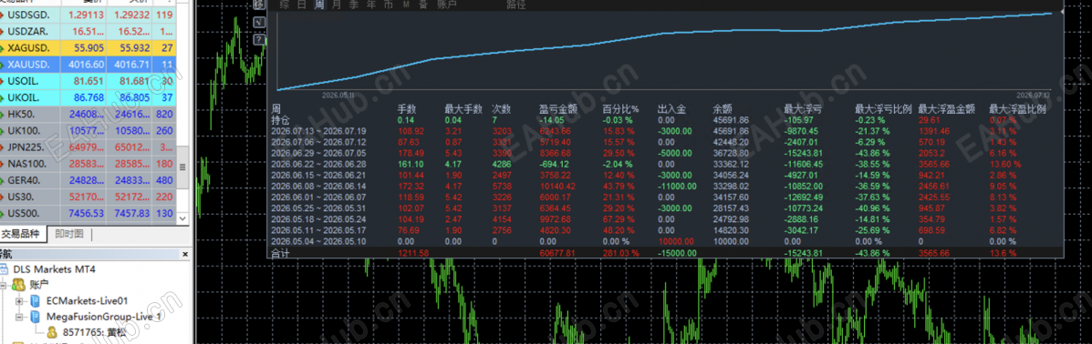Viewport: 1092px width, 344px height.
Task: Click the ECMarkets-Live01 server icon
Action: click(x=35, y=301)
